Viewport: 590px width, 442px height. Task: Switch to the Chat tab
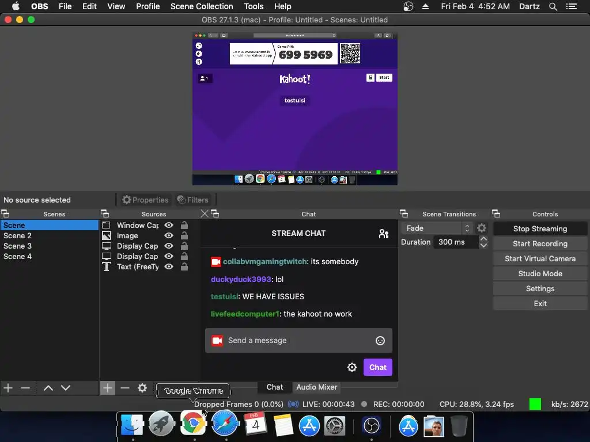point(275,387)
